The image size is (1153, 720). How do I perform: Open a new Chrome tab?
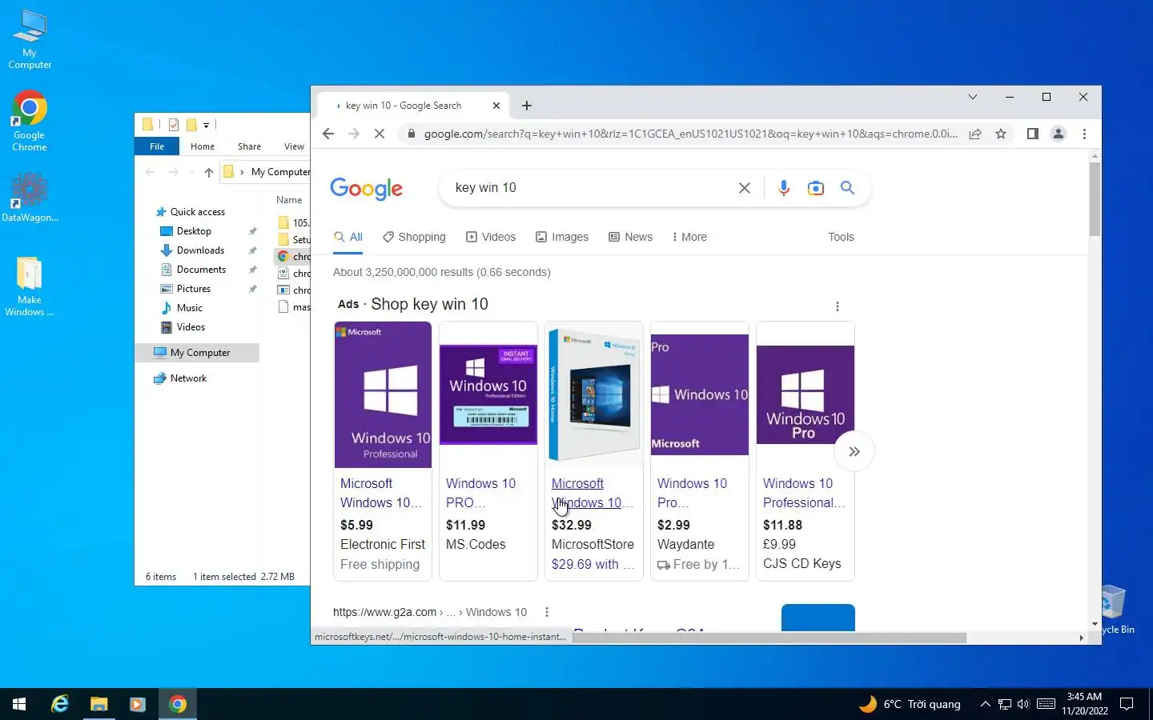[527, 106]
